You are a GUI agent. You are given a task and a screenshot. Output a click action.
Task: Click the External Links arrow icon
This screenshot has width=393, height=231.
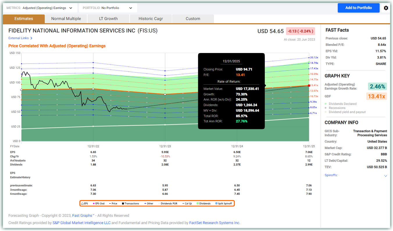[x=31, y=38]
